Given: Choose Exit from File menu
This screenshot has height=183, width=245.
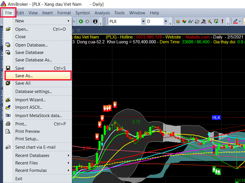Looking at the screenshot, I should click(x=38, y=179).
